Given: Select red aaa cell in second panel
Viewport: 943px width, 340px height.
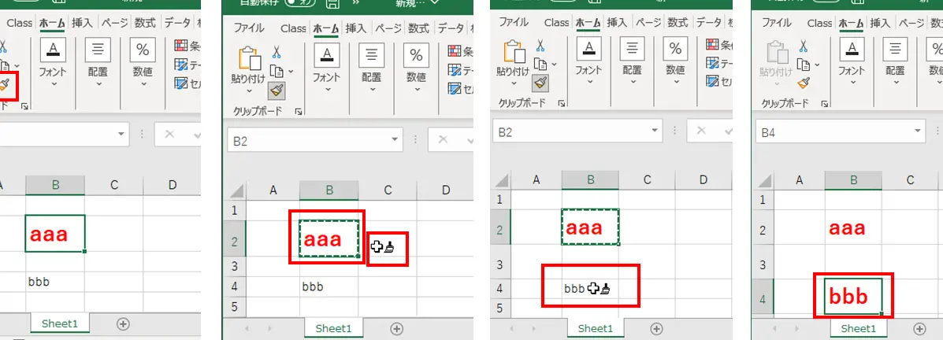Looking at the screenshot, I should (329, 240).
